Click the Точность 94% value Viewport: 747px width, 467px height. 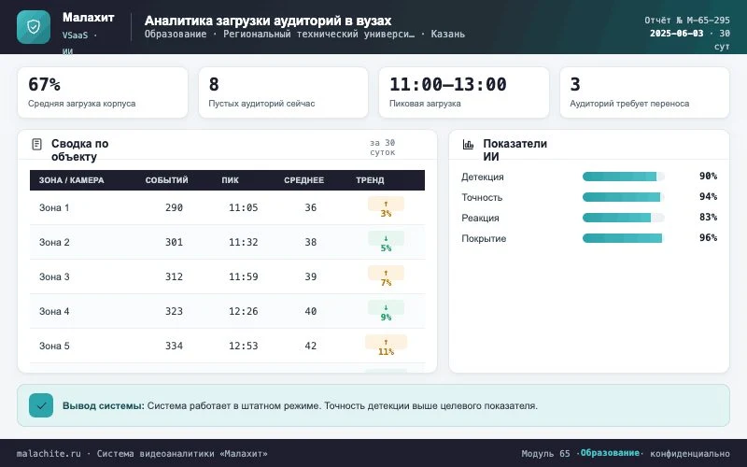[x=708, y=197]
